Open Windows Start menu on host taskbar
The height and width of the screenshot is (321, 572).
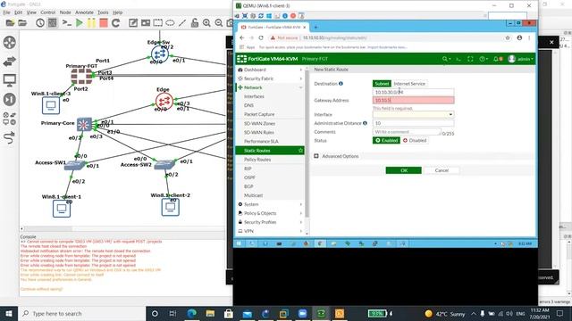[8, 313]
